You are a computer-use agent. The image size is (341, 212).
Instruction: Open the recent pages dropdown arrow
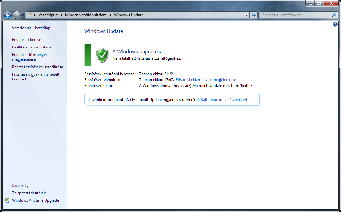(x=23, y=15)
